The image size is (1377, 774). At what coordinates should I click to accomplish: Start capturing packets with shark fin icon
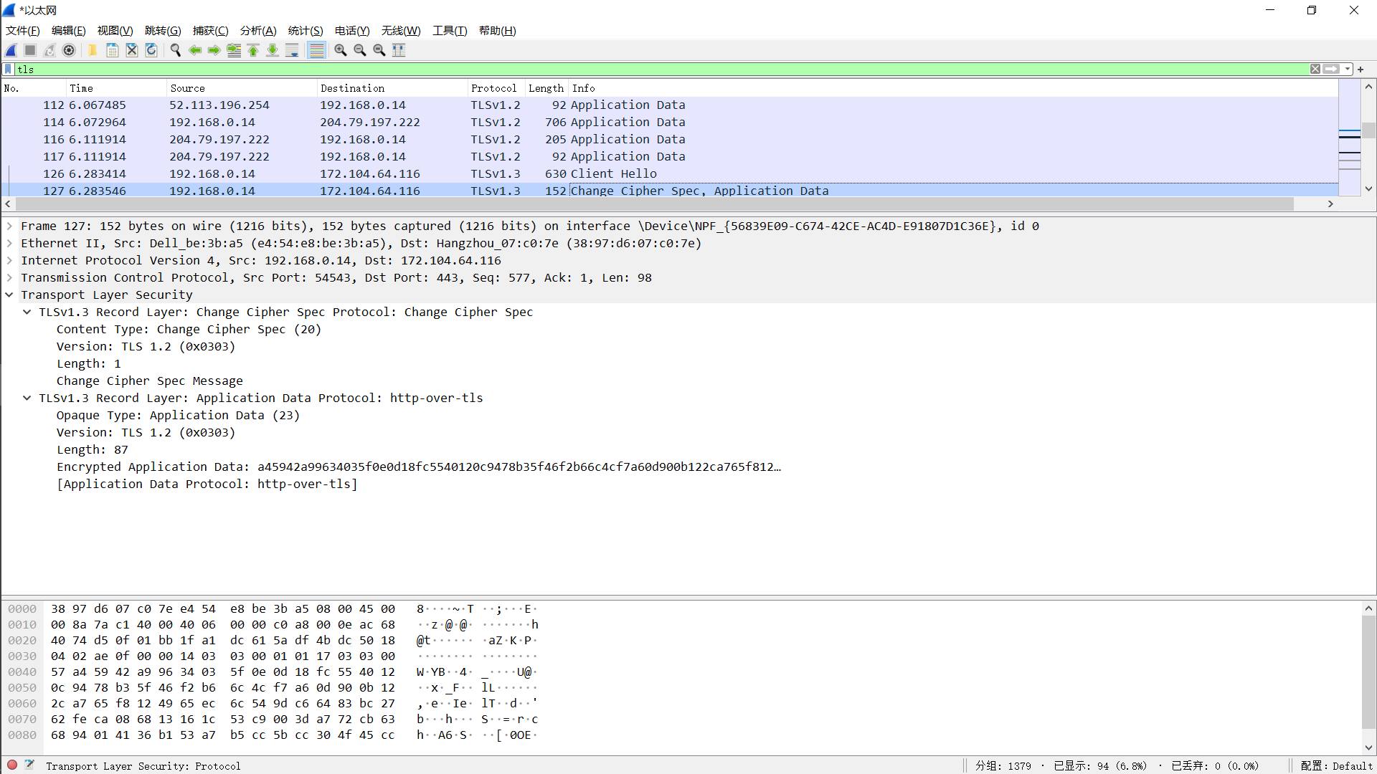pyautogui.click(x=11, y=50)
